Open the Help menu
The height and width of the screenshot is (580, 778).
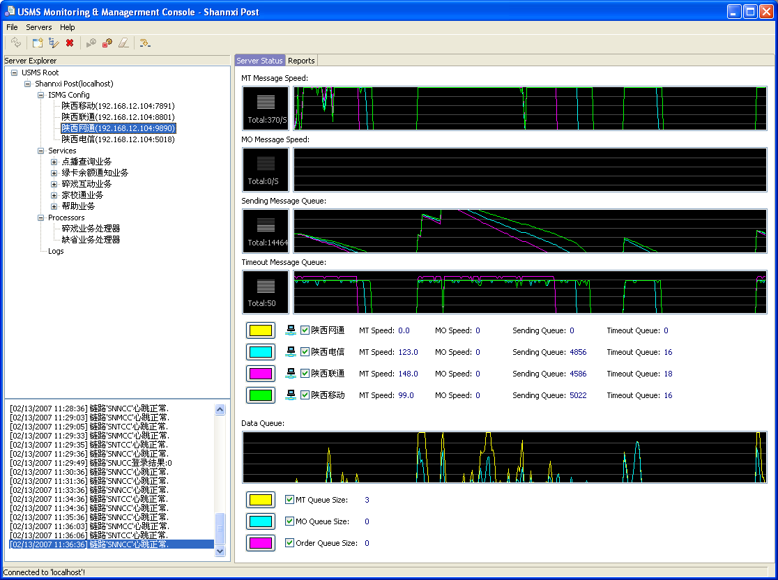point(68,27)
